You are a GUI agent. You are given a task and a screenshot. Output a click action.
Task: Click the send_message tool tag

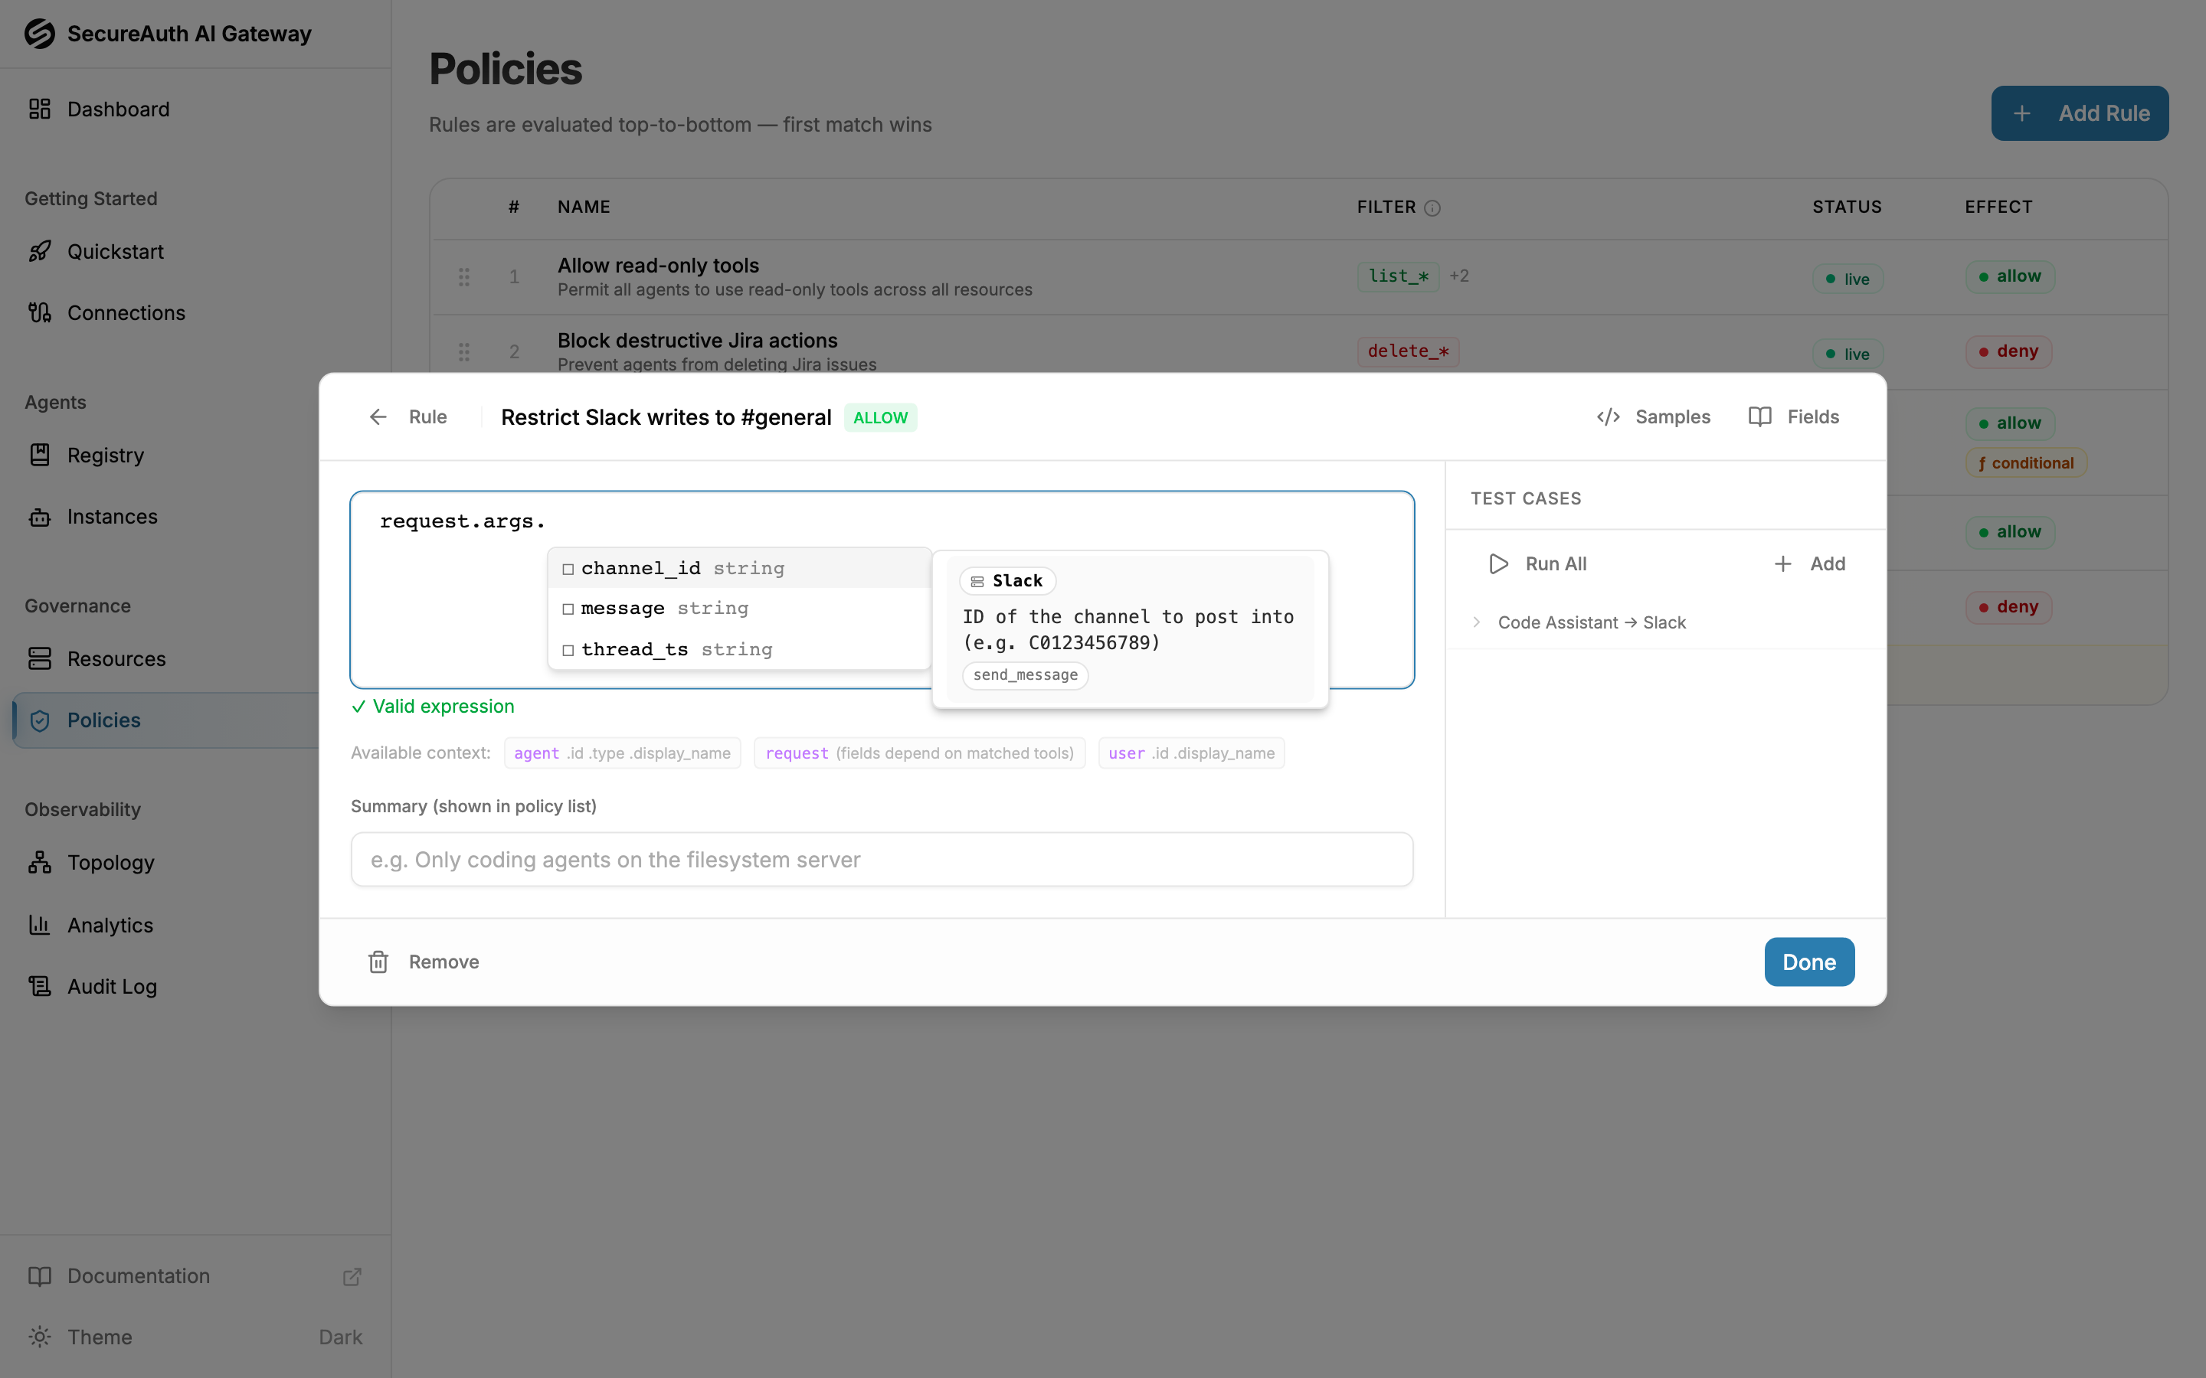1025,675
